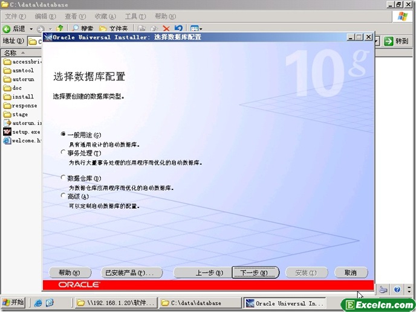Toggle the 文件夹 folders pane button
Viewport: 416px width, 312px height.
pyautogui.click(x=113, y=28)
